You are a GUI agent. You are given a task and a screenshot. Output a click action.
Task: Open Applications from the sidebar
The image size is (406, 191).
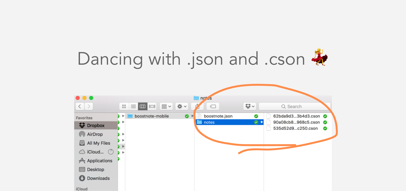pyautogui.click(x=96, y=161)
